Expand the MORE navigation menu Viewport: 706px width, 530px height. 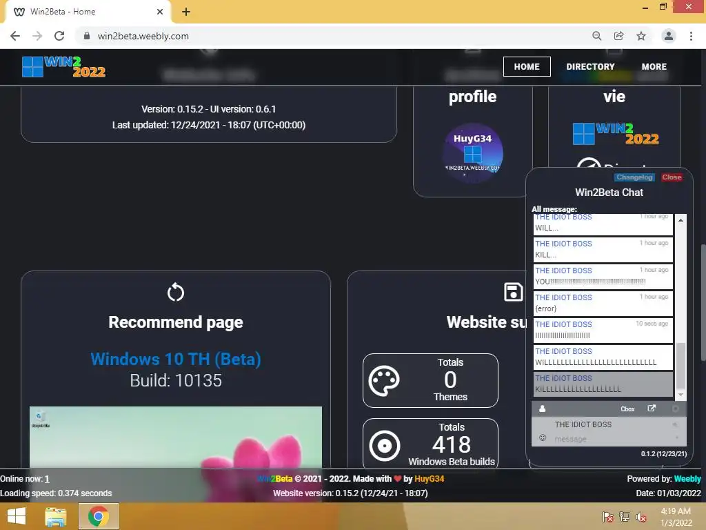tap(654, 67)
